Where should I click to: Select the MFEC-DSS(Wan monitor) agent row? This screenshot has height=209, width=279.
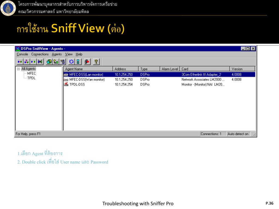(x=159, y=79)
